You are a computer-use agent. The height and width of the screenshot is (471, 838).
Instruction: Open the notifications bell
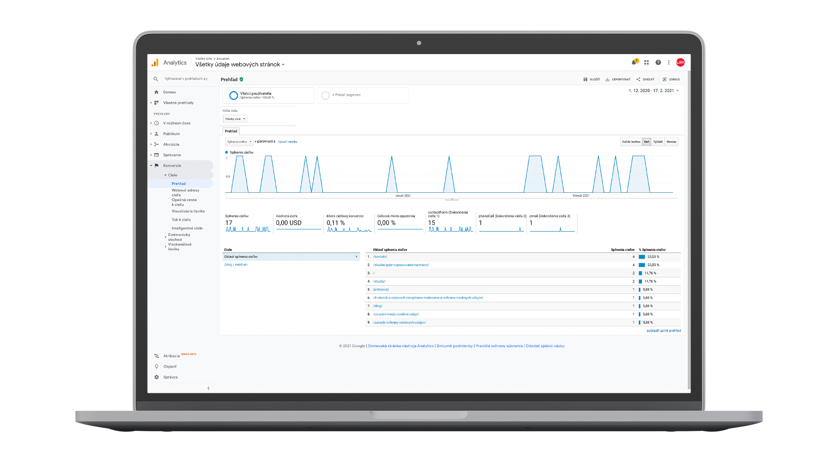click(x=634, y=62)
